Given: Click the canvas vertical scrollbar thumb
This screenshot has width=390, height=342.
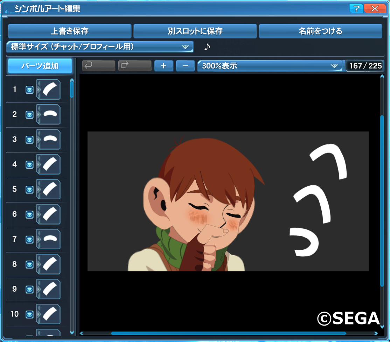Looking at the screenshot, I should (x=382, y=201).
